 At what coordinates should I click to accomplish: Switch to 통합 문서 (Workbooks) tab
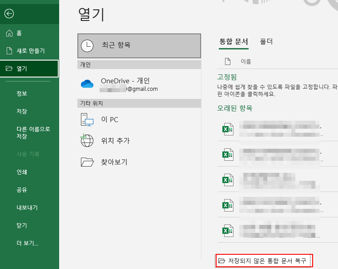click(x=233, y=41)
